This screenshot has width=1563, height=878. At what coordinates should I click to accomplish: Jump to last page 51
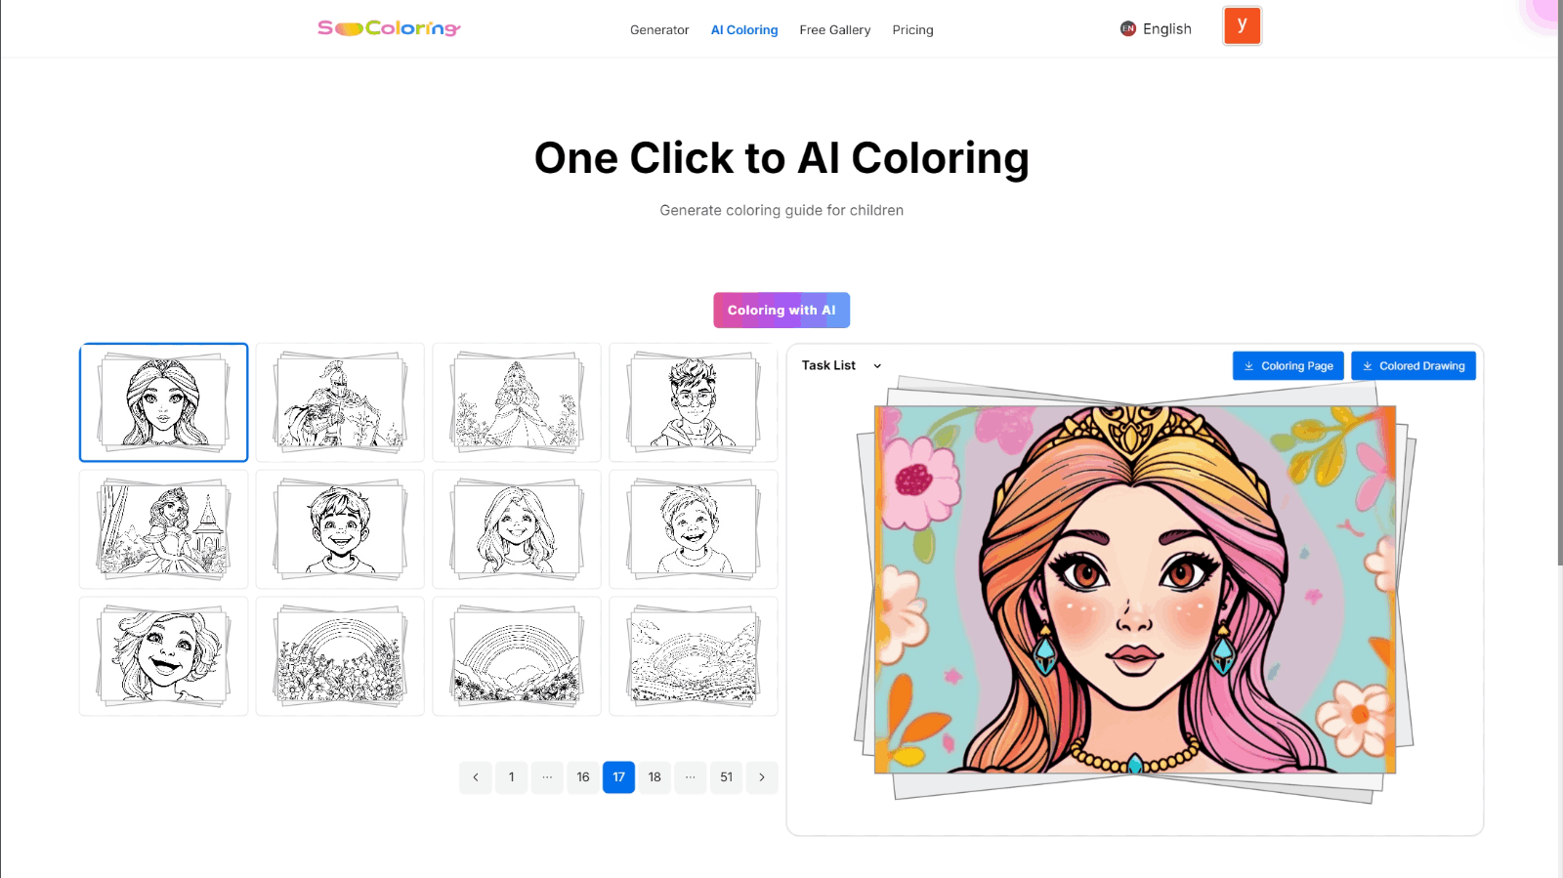tap(726, 777)
